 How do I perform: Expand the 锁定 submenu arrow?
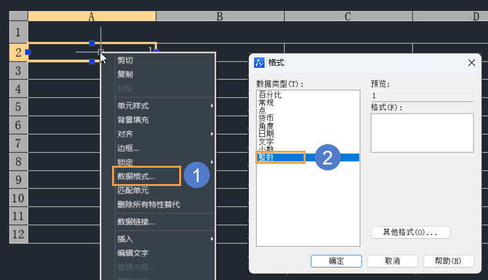[212, 162]
